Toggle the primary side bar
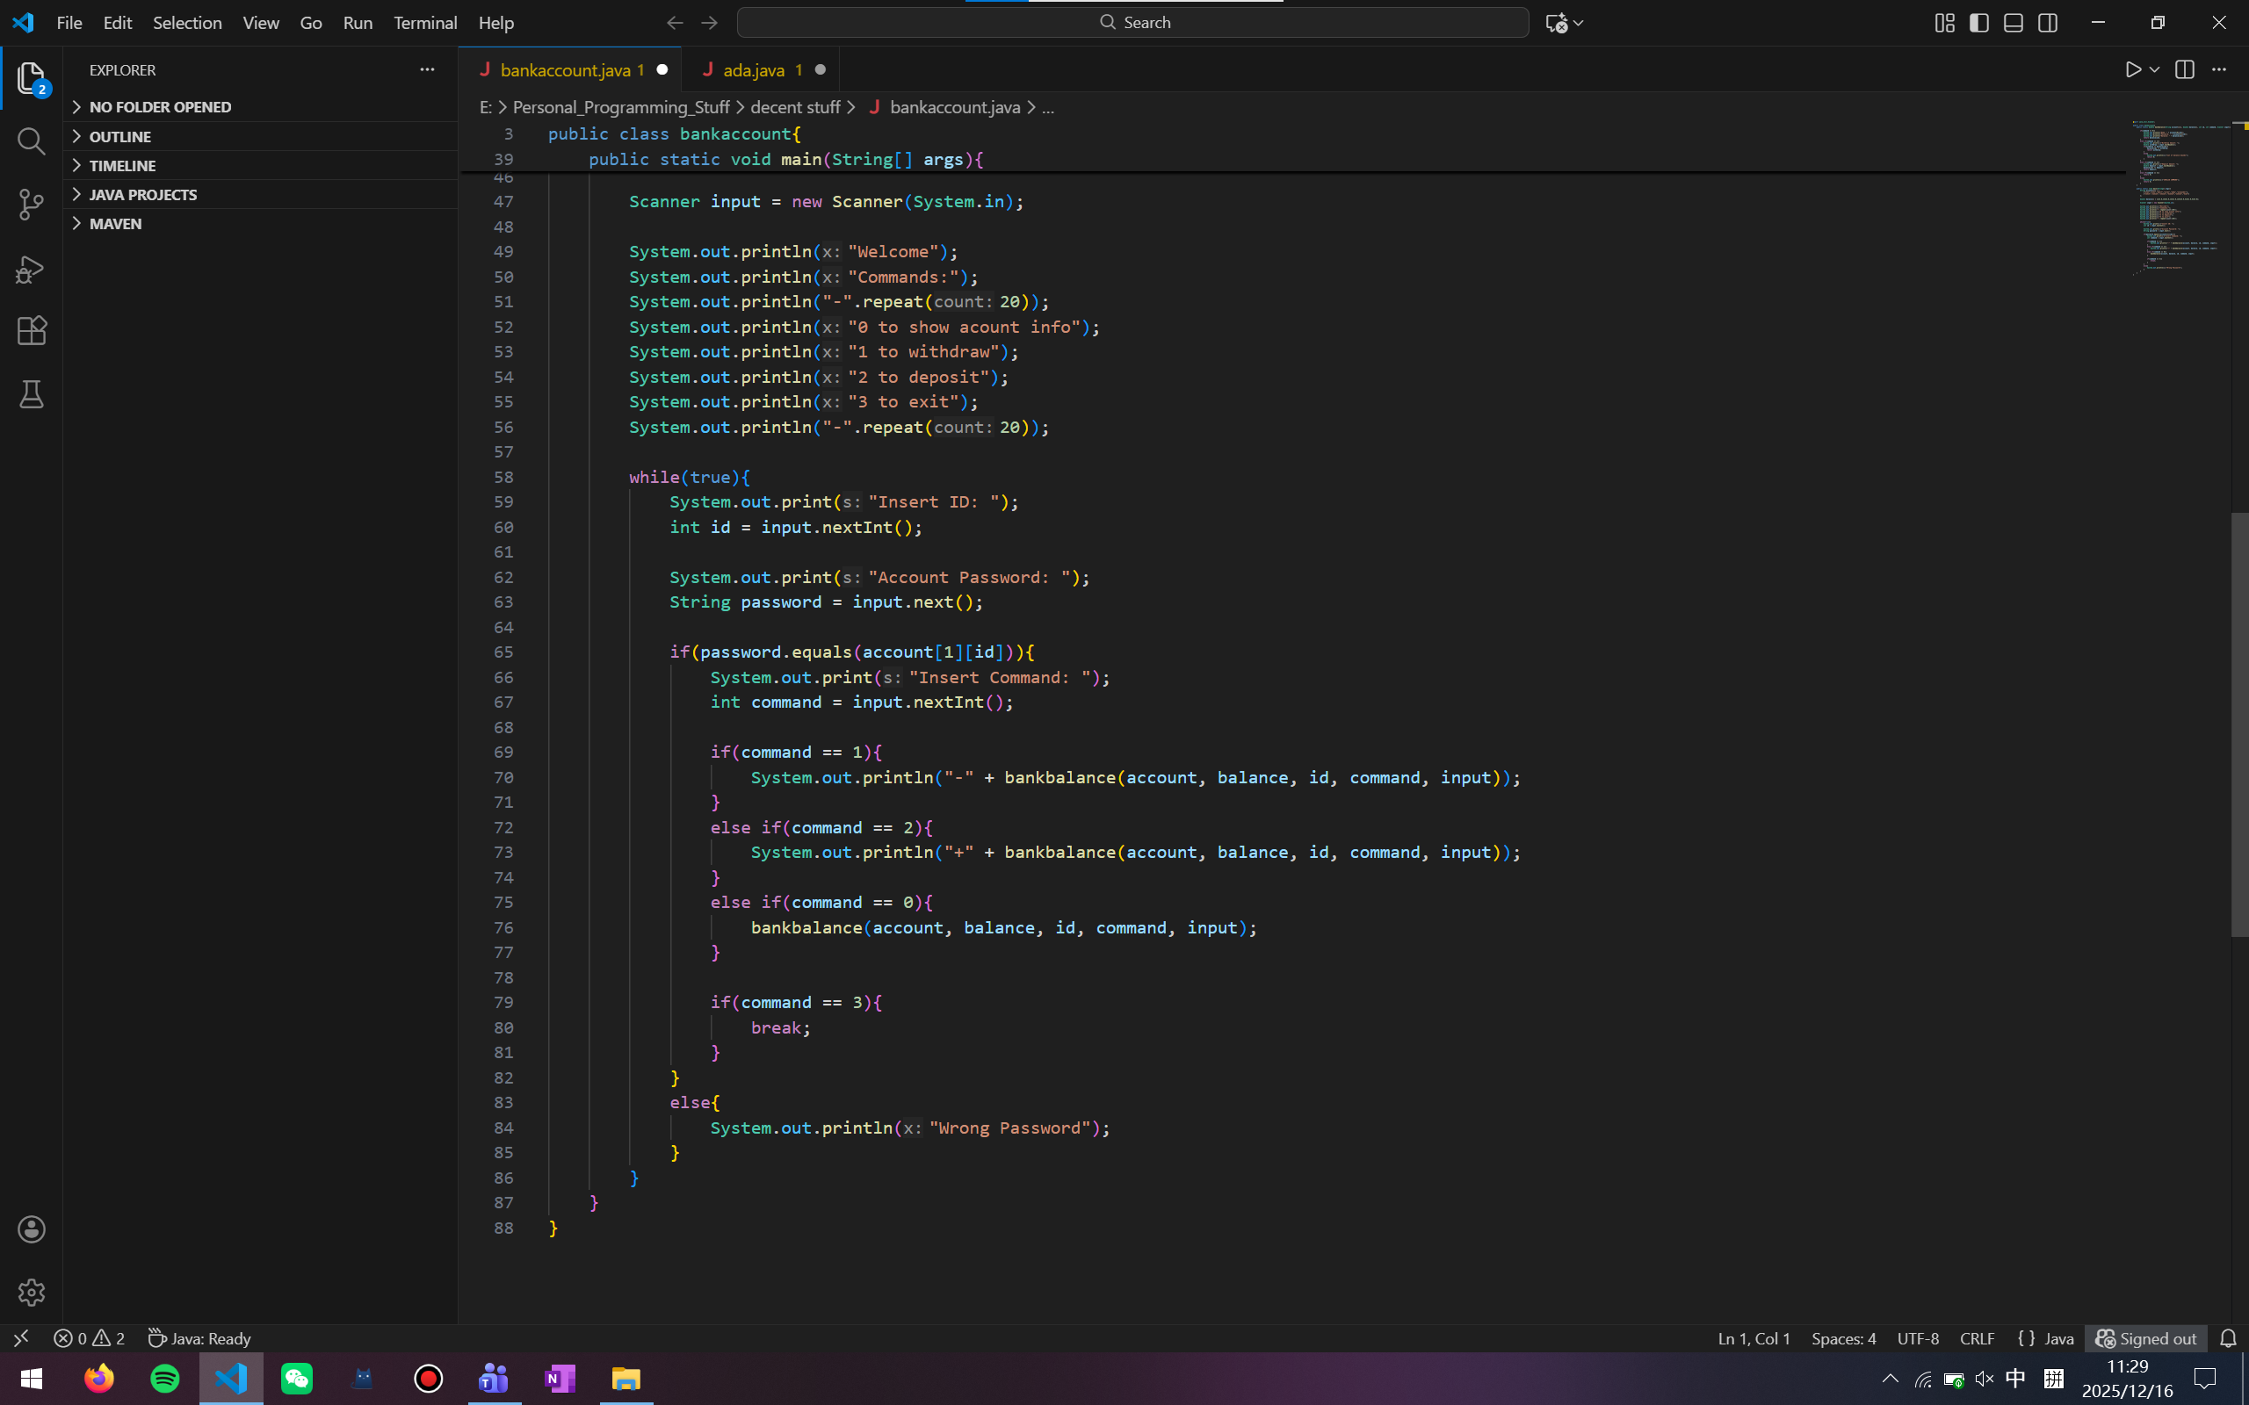This screenshot has width=2249, height=1405. 1978,22
